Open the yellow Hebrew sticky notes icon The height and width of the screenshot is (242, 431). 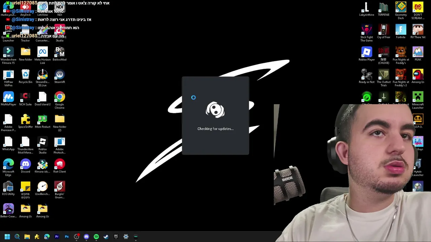tap(26, 190)
